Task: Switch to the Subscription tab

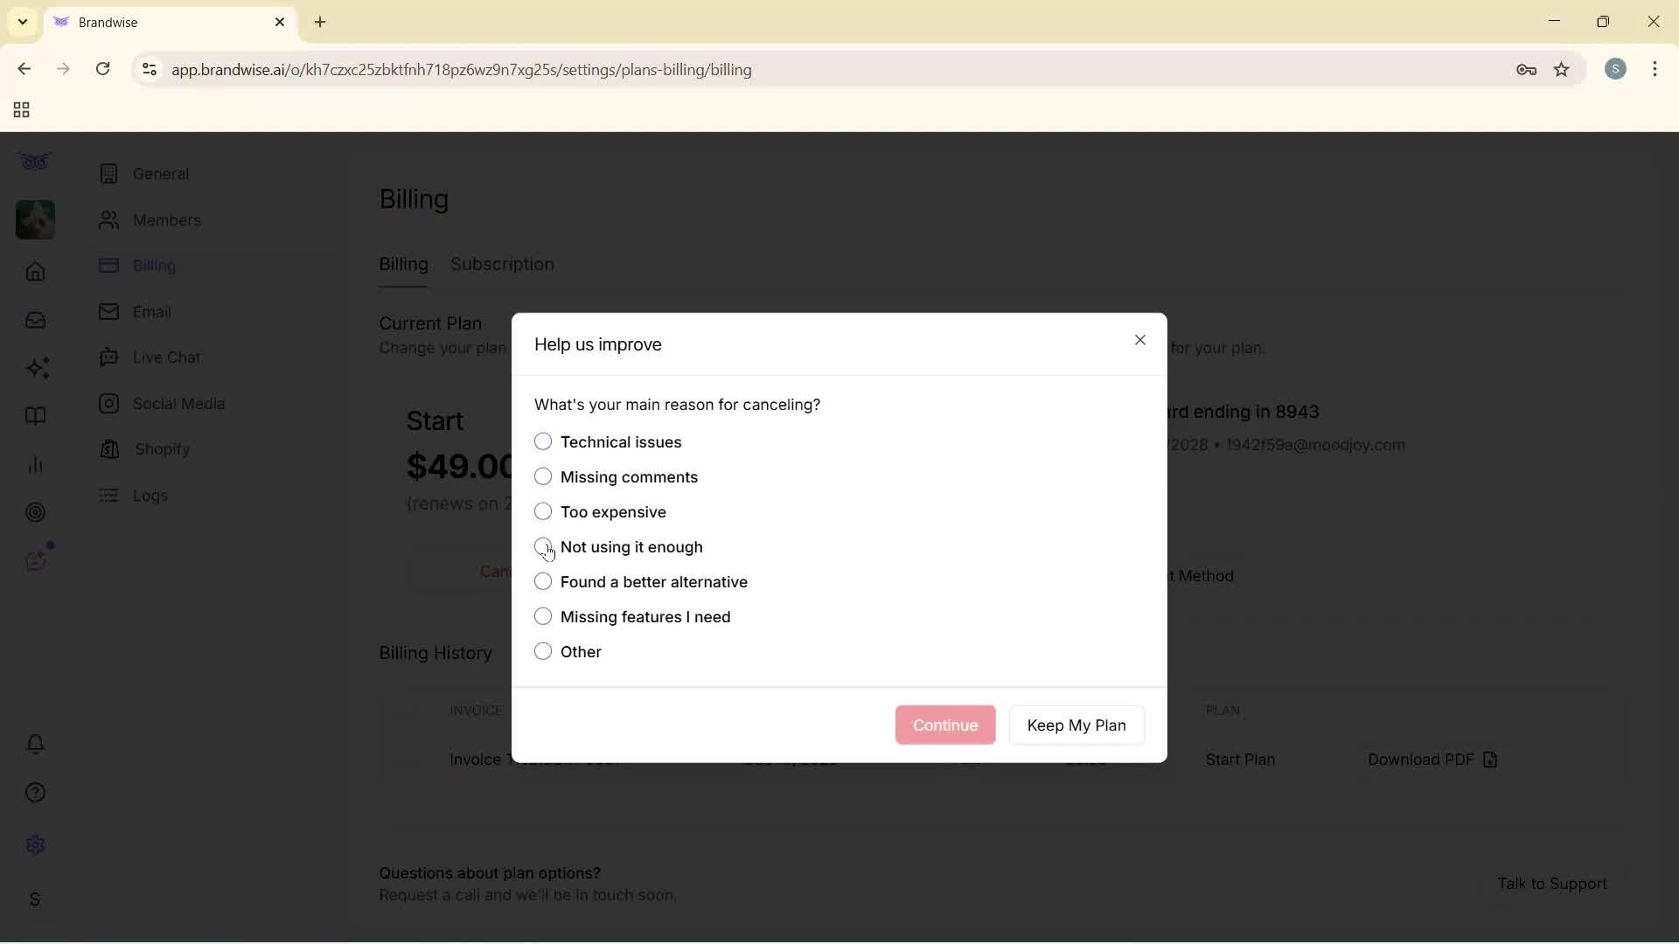Action: [x=501, y=264]
